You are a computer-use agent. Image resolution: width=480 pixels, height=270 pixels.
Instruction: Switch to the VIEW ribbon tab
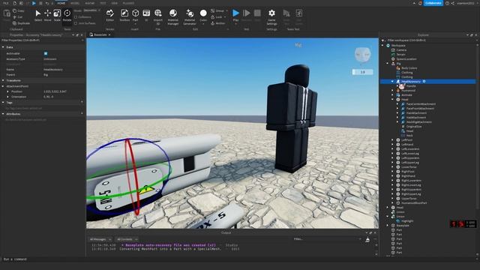click(x=114, y=3)
